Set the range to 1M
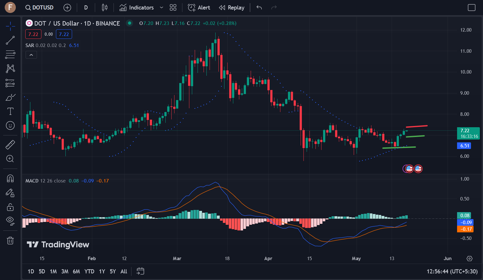Viewport: 483px width, 280px height. [53, 271]
